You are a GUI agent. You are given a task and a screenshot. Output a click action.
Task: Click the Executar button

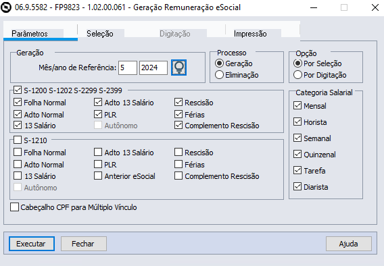[x=32, y=244]
